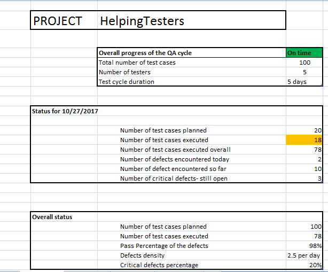Click the Number of testers value 5
The height and width of the screenshot is (272, 328).
click(304, 72)
